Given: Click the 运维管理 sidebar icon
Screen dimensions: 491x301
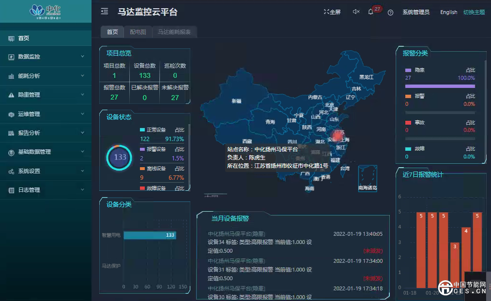Looking at the screenshot, I should (11, 115).
